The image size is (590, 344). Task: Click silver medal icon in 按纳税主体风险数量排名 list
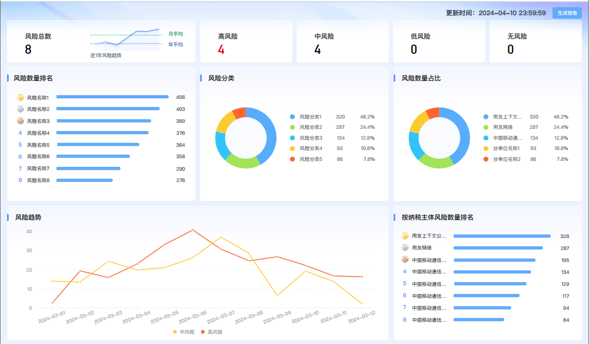point(405,248)
